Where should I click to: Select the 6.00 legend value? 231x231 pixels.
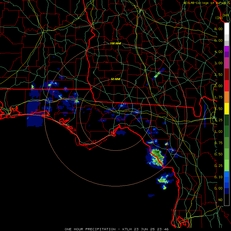coord(218,40)
